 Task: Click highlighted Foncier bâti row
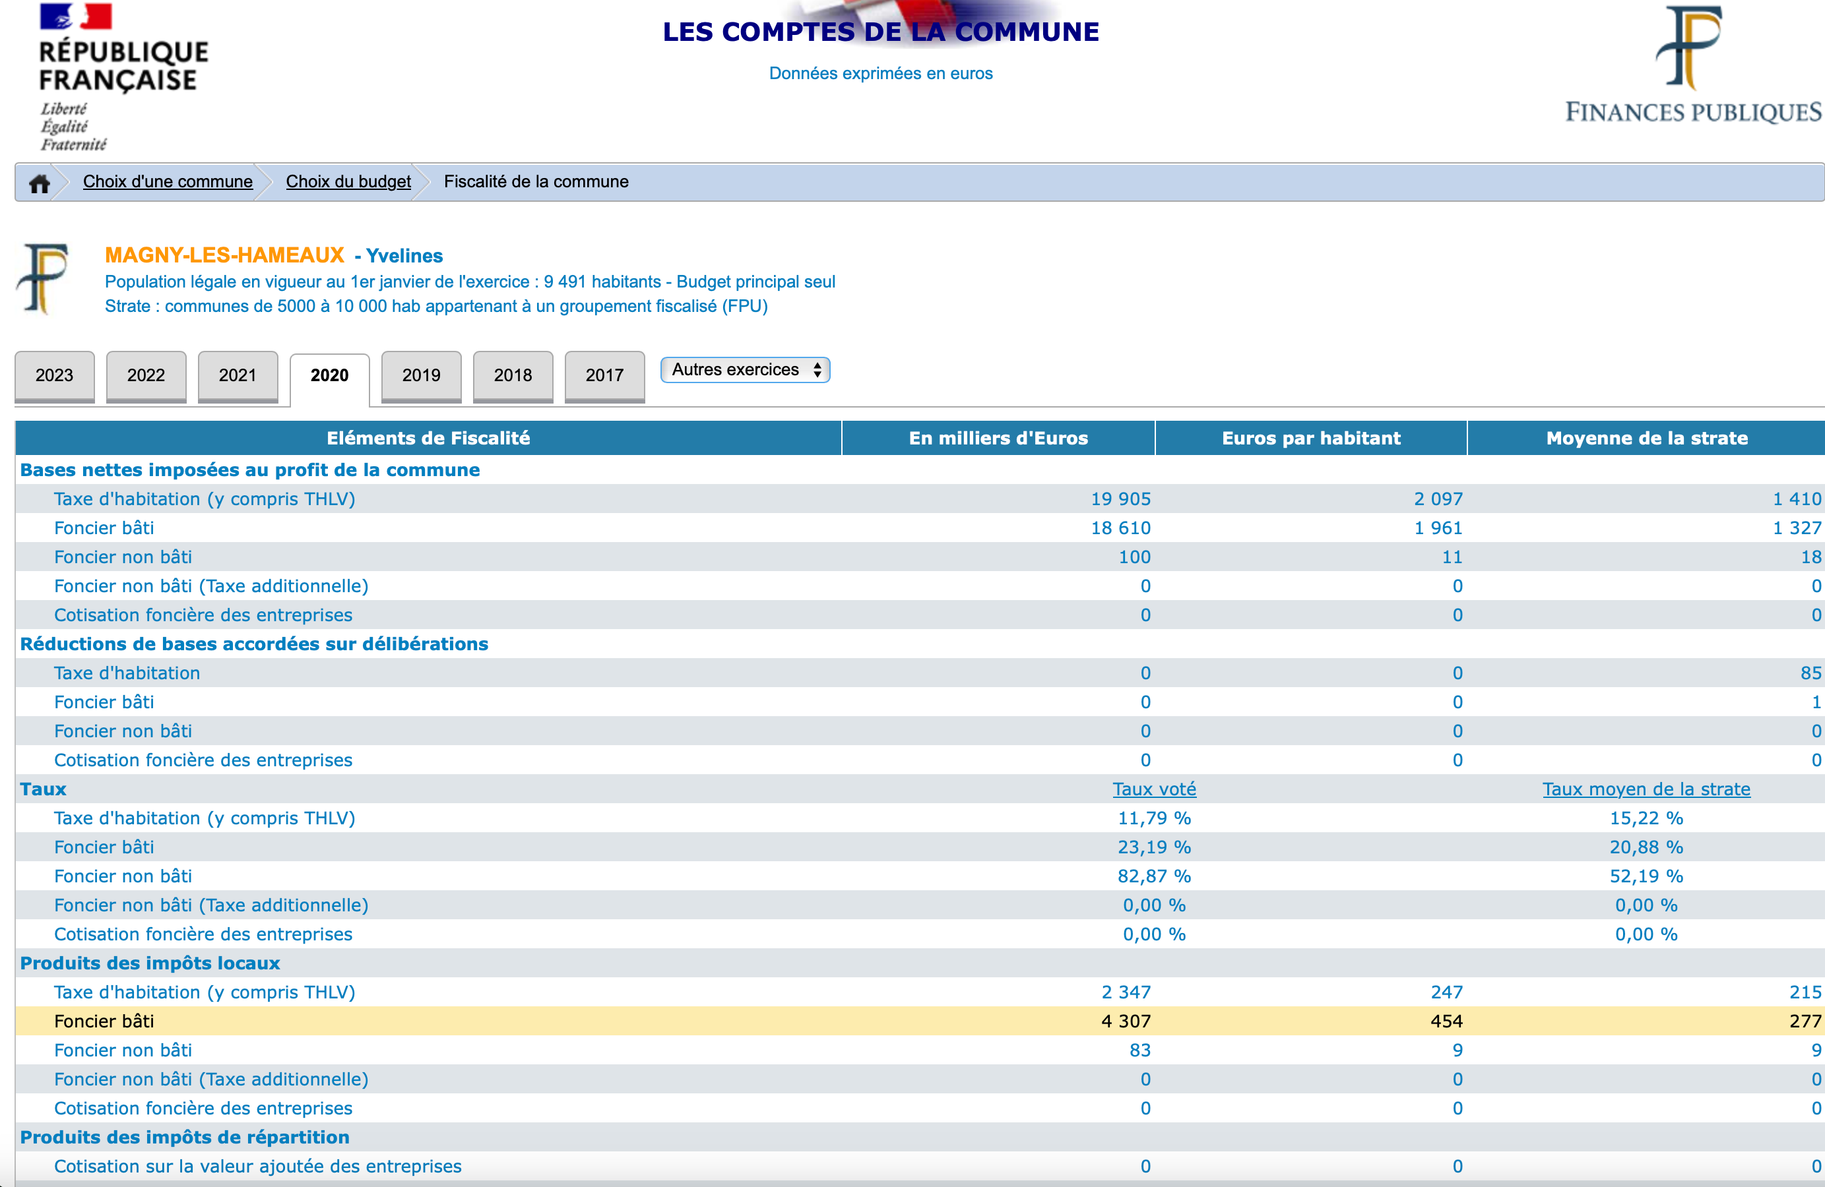[x=104, y=1021]
